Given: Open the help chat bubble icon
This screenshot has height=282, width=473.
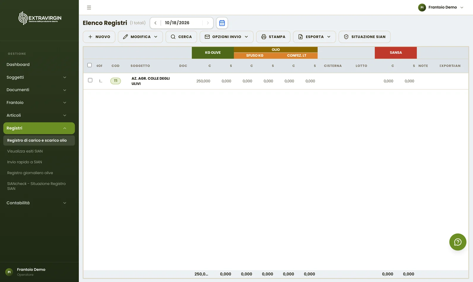Looking at the screenshot, I should 458,242.
